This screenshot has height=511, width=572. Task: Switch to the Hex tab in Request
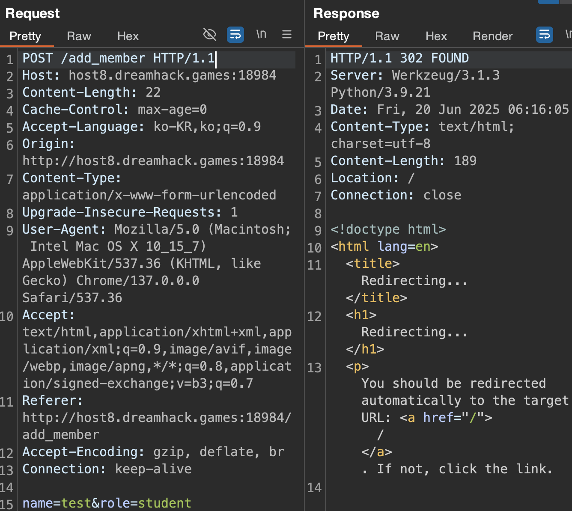tap(128, 36)
